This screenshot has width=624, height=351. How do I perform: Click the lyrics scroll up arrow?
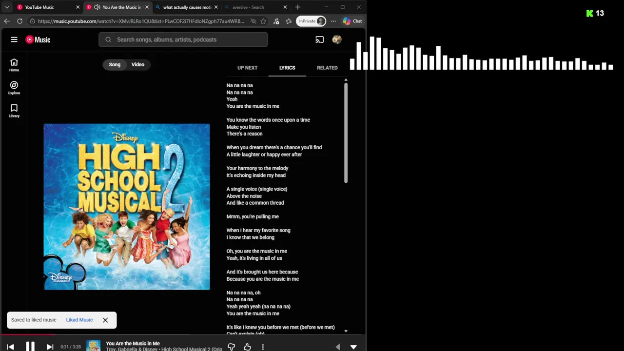pyautogui.click(x=346, y=79)
